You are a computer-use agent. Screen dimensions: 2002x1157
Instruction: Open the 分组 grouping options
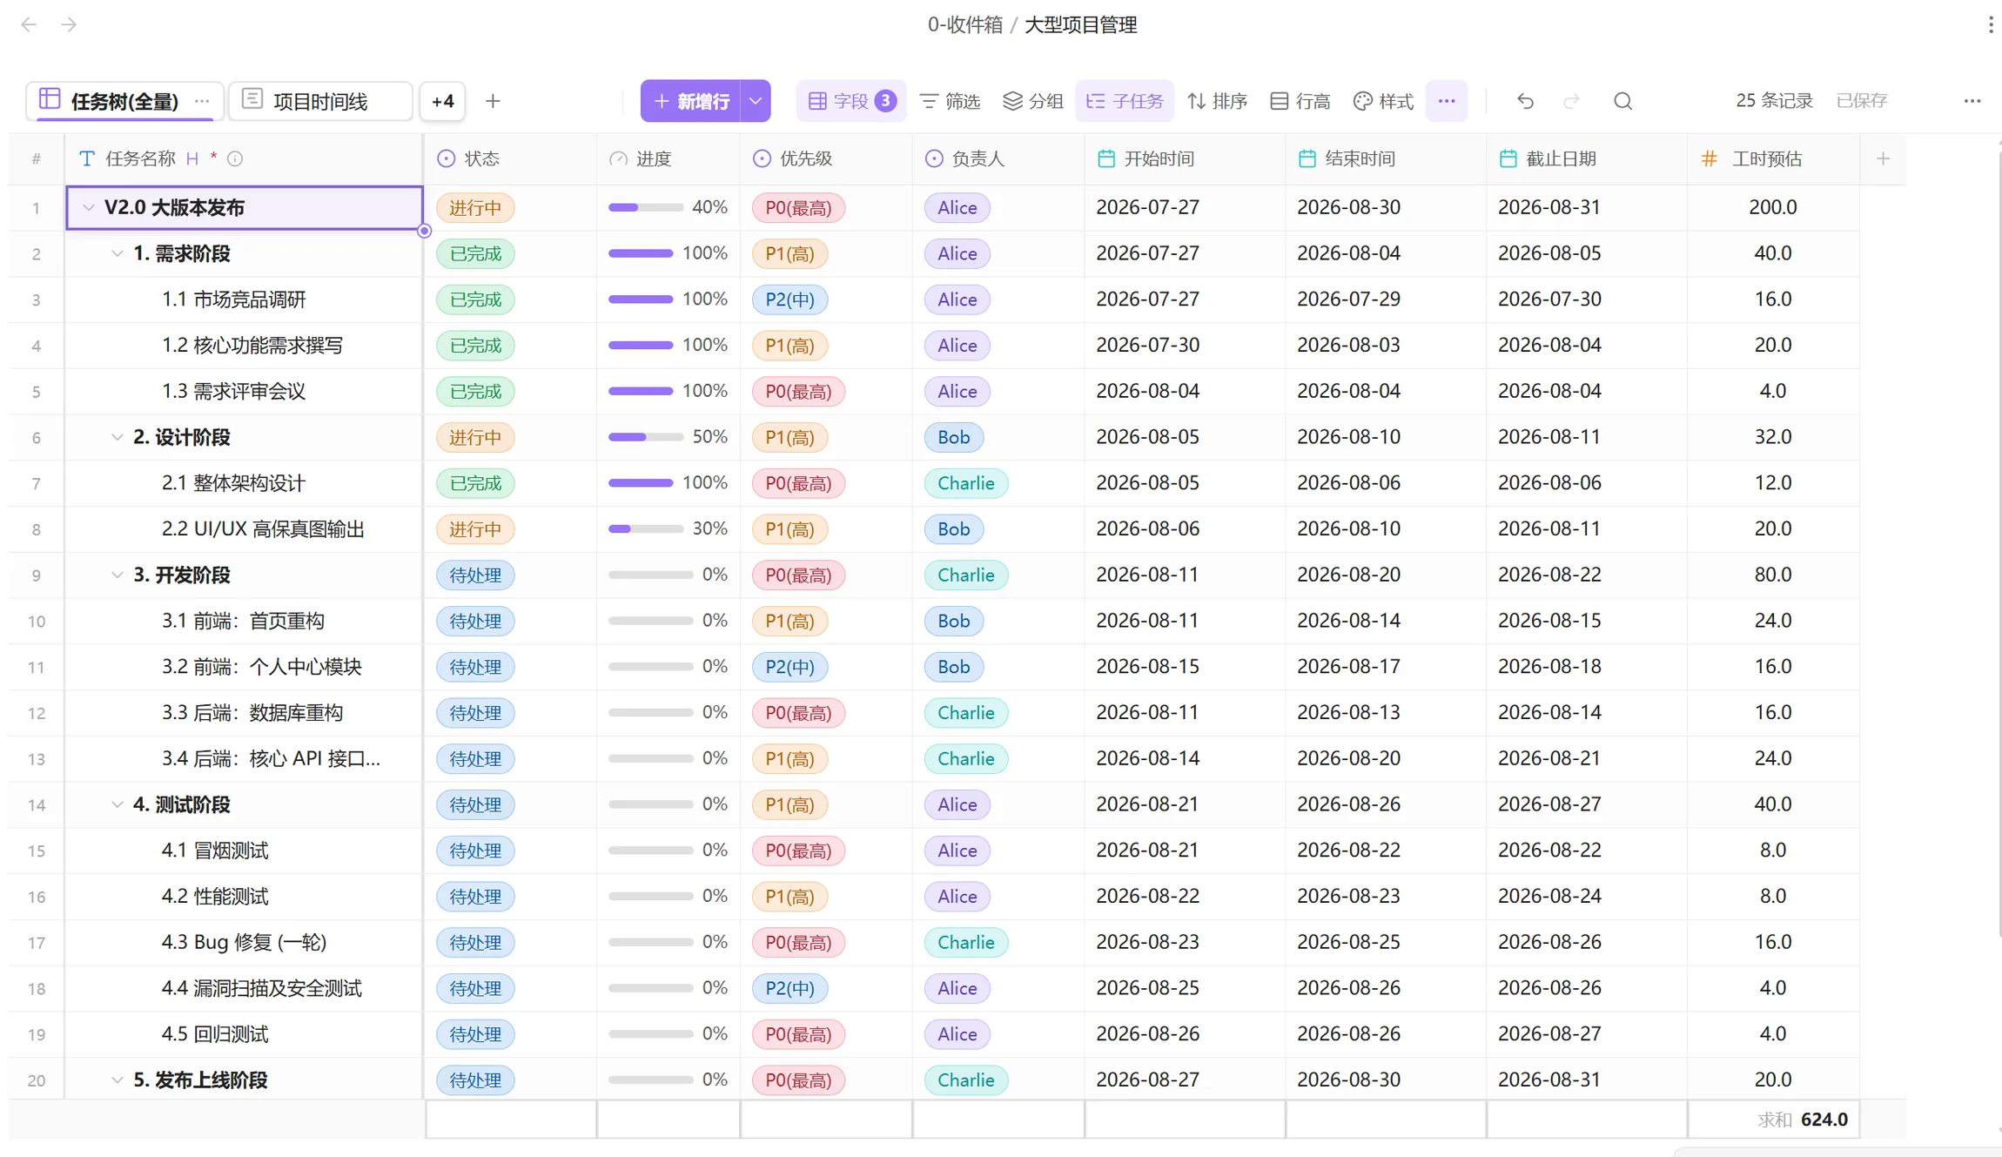point(1033,101)
